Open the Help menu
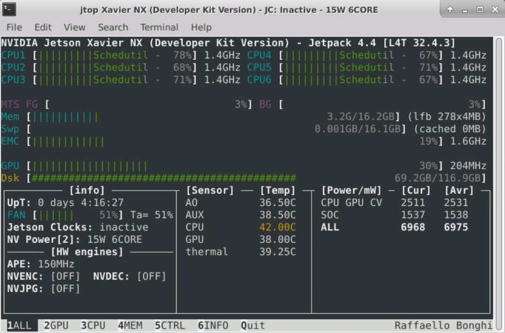 201,27
